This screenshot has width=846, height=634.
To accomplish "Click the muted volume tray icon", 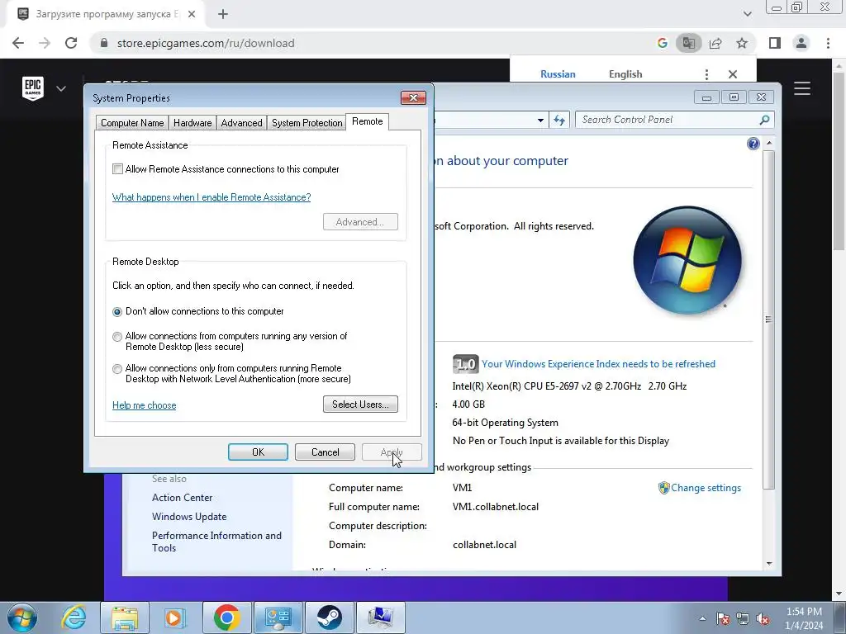I will point(763,618).
